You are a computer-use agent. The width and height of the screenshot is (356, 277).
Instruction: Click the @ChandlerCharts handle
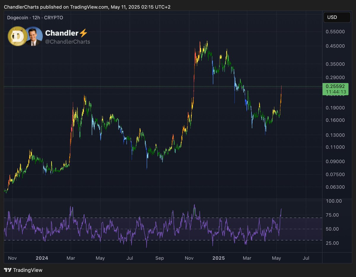click(68, 41)
